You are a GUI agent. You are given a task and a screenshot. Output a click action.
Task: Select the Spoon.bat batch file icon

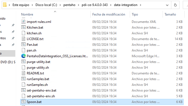pyautogui.click(x=23, y=102)
